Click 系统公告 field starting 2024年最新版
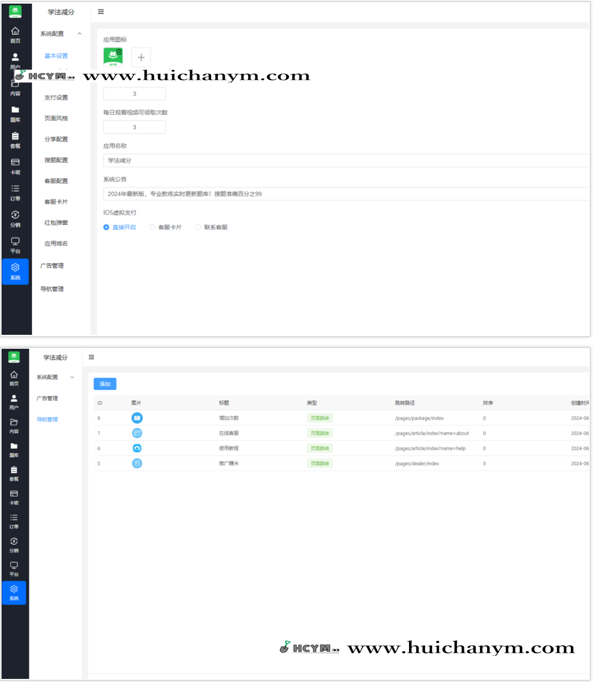 346,194
